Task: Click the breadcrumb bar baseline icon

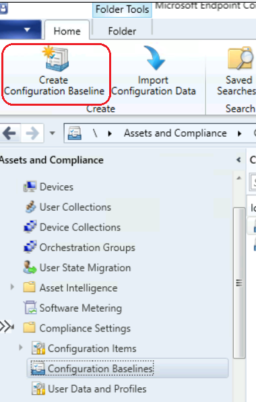Action: 75,133
